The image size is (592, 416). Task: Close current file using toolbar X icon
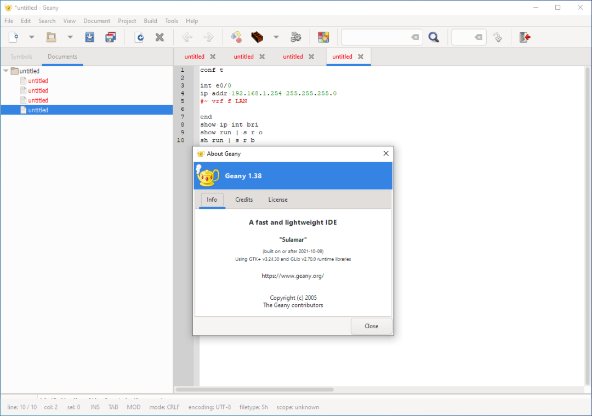(160, 37)
